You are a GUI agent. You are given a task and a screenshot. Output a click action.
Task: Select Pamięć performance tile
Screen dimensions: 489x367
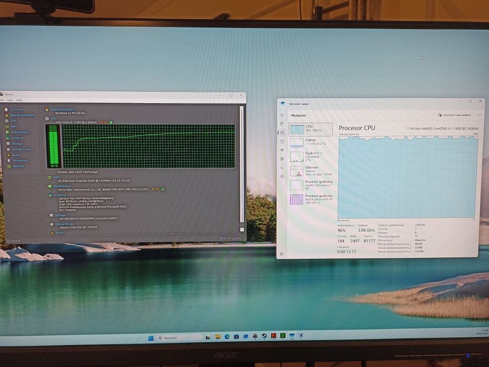point(311,142)
